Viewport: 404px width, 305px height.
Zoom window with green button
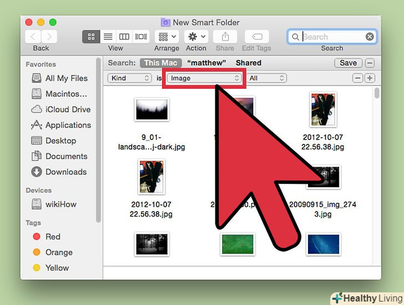point(53,22)
